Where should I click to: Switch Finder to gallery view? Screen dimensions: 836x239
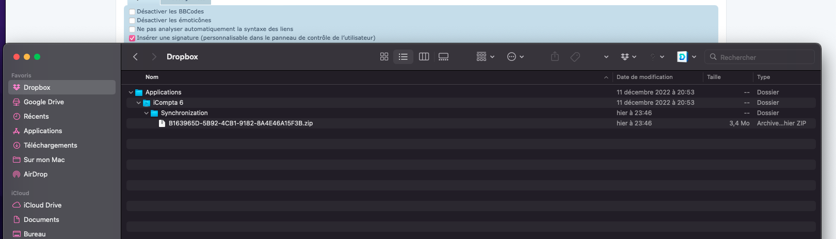pos(443,57)
